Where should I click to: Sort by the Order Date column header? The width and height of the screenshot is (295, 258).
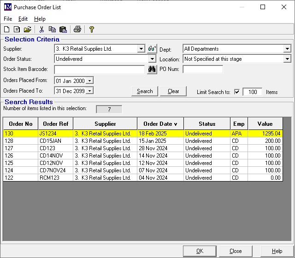[x=160, y=124]
